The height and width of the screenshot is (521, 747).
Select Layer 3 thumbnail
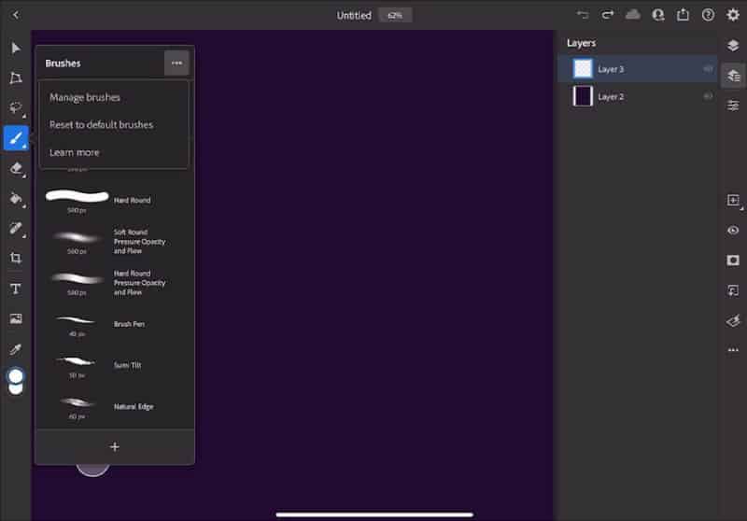point(582,68)
